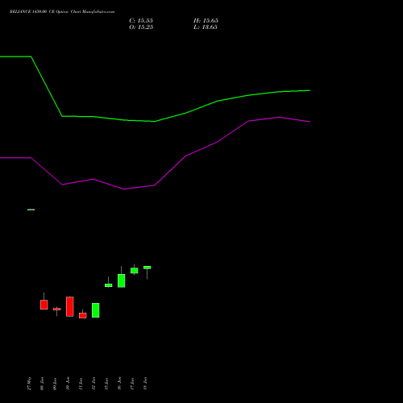Click the 08 Jun date label
403x403 pixels.
coord(42,384)
